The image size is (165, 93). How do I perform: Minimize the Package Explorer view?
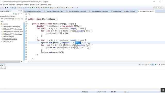[19, 11]
